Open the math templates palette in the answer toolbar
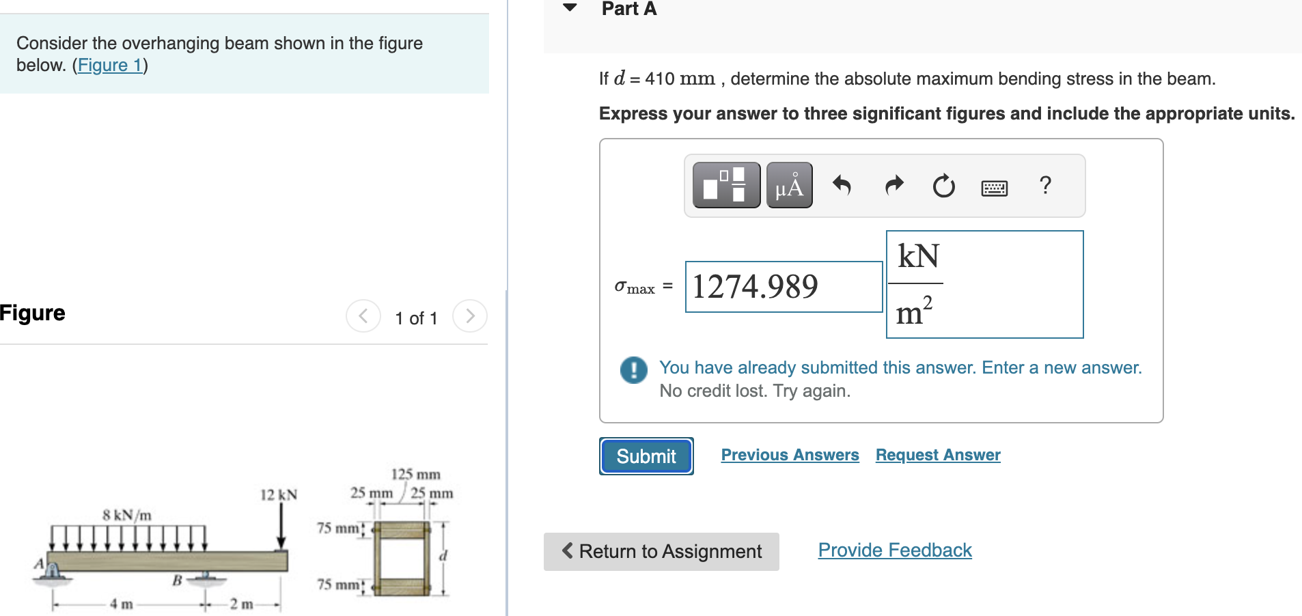The height and width of the screenshot is (616, 1302). [x=726, y=184]
